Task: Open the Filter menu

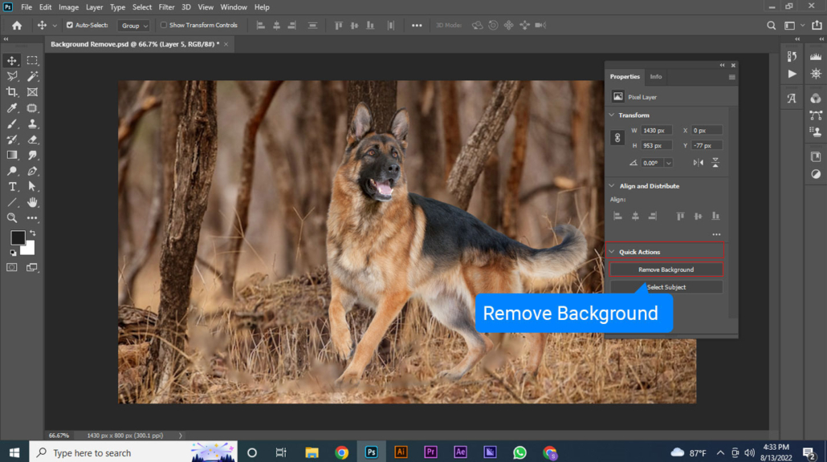Action: pos(166,7)
